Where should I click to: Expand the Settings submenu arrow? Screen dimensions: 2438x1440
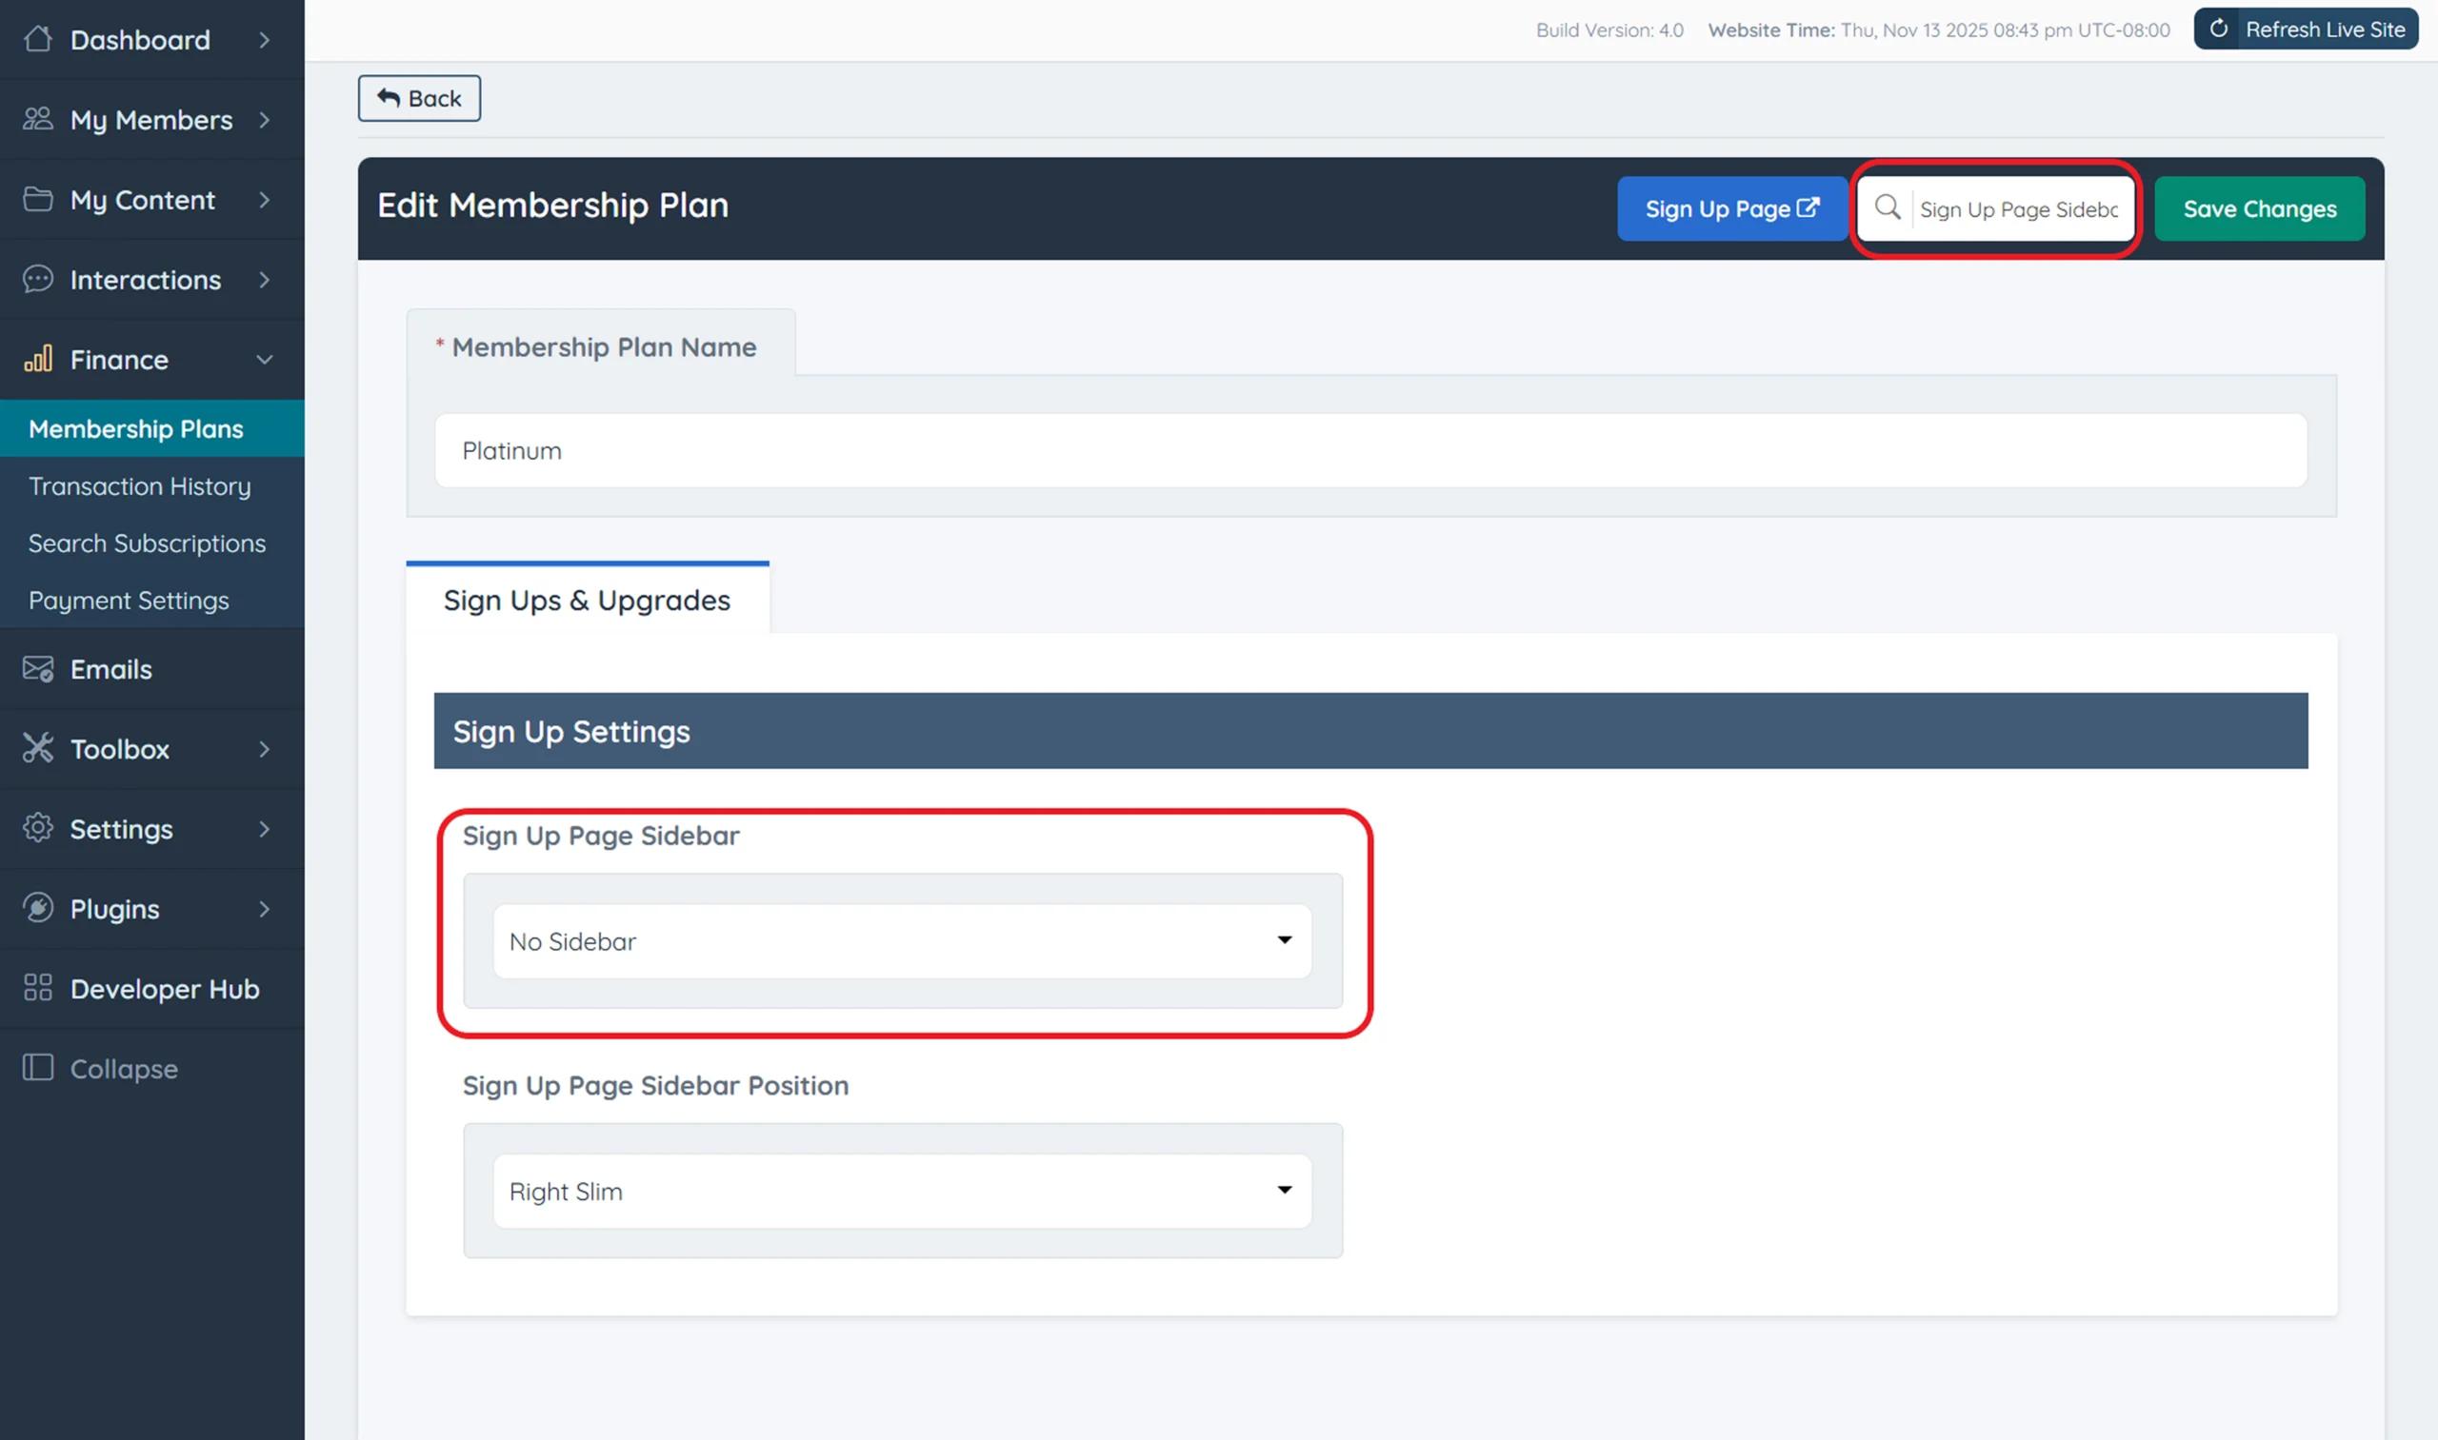[264, 829]
